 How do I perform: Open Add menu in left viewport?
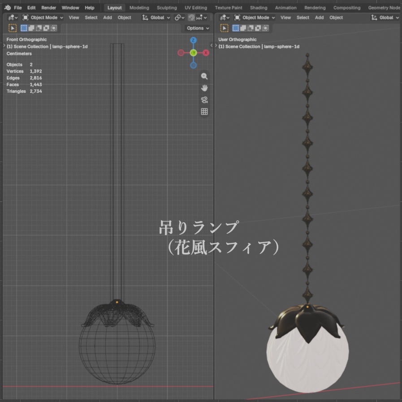tap(108, 17)
